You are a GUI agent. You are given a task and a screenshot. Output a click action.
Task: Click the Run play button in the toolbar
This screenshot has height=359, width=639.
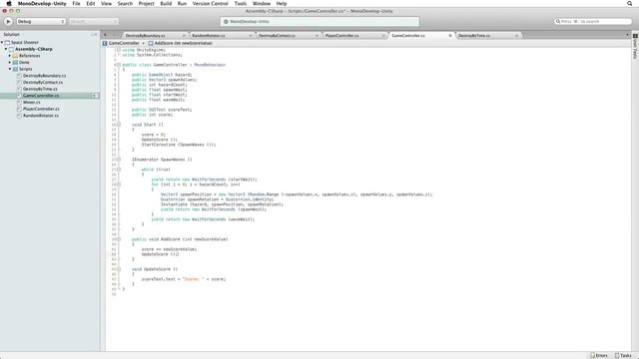8,21
